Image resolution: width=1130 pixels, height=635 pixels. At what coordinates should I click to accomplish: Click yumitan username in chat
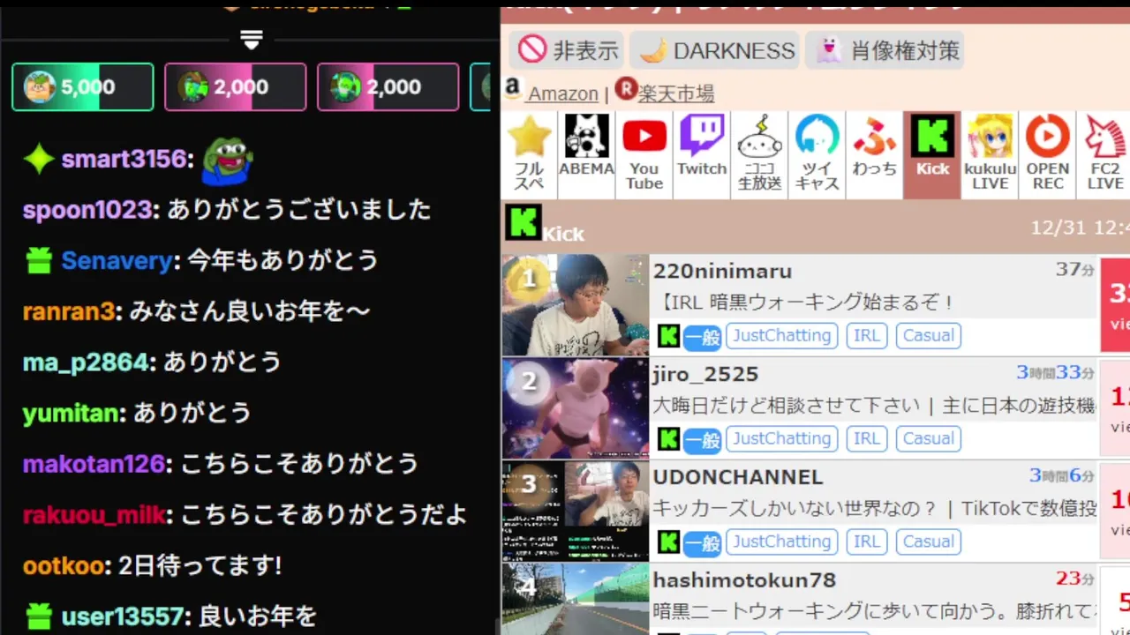click(71, 413)
